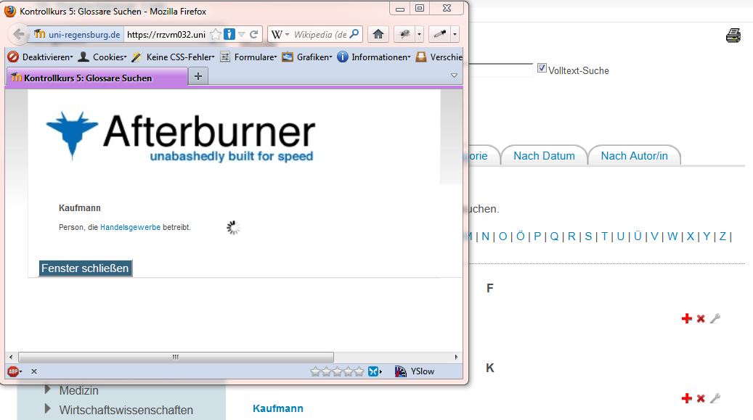753x420 pixels.
Task: Click the uni-regensburg.de site identity button
Action: pyautogui.click(x=78, y=35)
